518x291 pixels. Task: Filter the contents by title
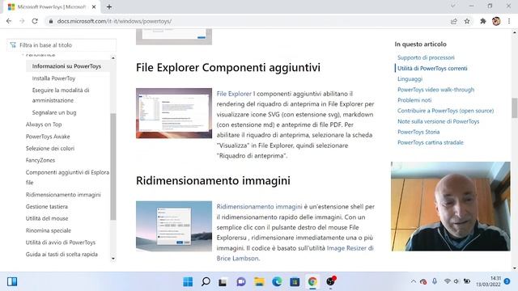tap(62, 45)
